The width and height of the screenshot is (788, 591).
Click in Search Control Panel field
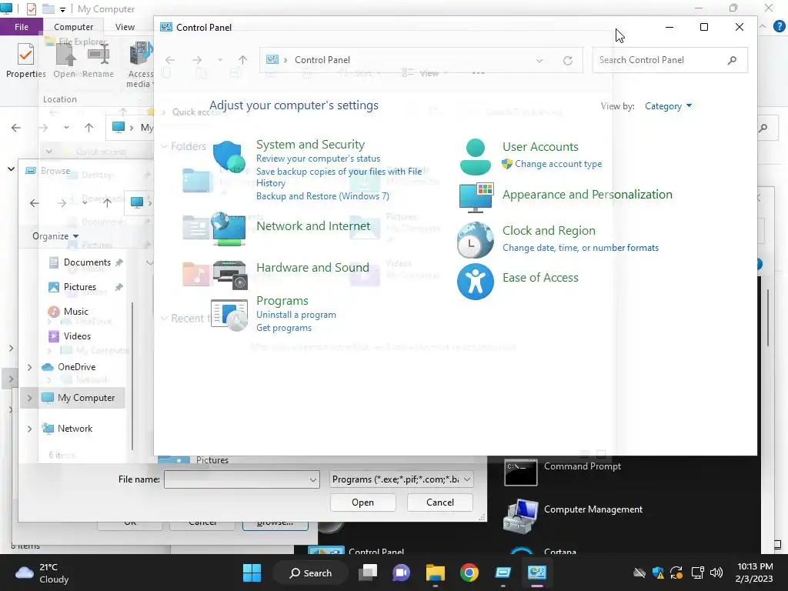tap(659, 60)
